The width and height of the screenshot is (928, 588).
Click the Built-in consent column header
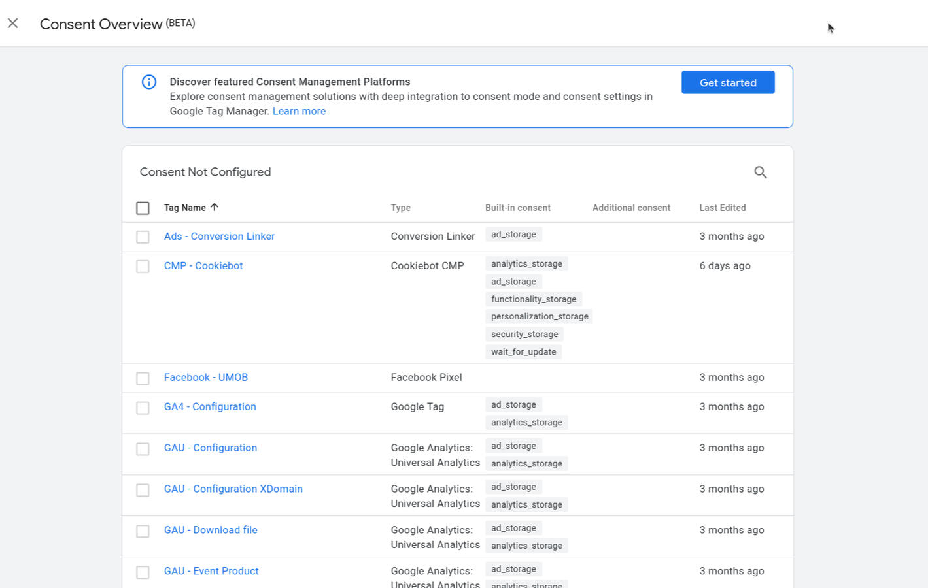click(518, 208)
